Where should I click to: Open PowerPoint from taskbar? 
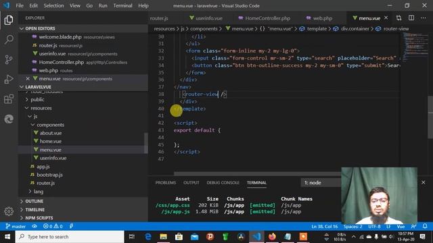210,237
